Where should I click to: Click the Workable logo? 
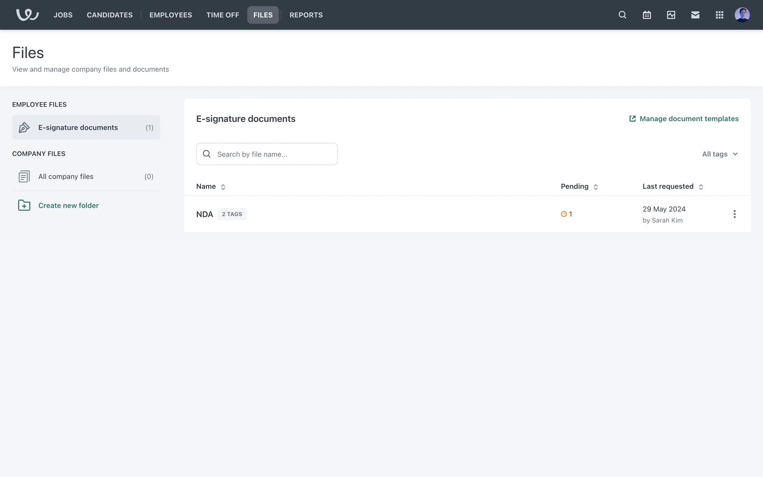tap(27, 15)
